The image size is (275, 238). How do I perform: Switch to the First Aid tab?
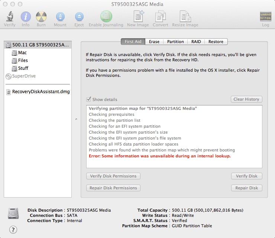click(x=133, y=42)
